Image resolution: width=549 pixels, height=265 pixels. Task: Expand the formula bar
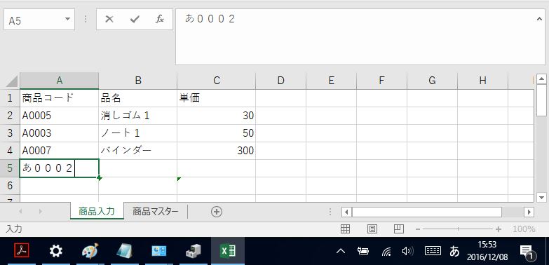click(x=539, y=19)
